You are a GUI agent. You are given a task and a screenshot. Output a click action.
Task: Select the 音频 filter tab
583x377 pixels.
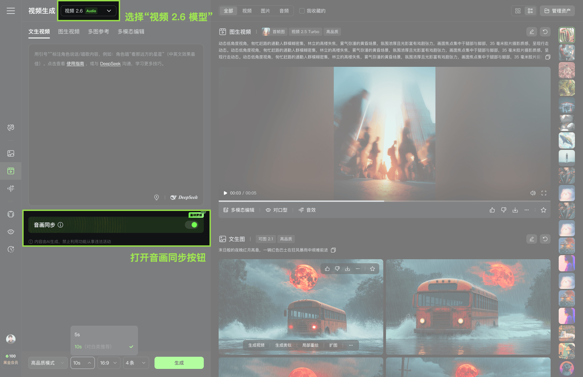[x=284, y=10]
